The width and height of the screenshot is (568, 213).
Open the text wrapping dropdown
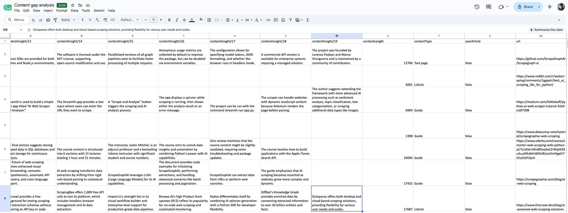(249, 20)
